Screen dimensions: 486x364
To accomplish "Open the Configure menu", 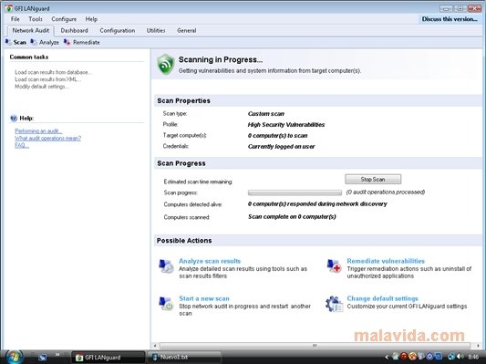I will [64, 19].
